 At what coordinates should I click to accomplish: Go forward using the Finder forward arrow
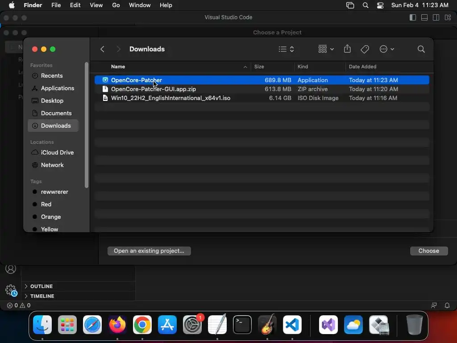click(x=118, y=49)
